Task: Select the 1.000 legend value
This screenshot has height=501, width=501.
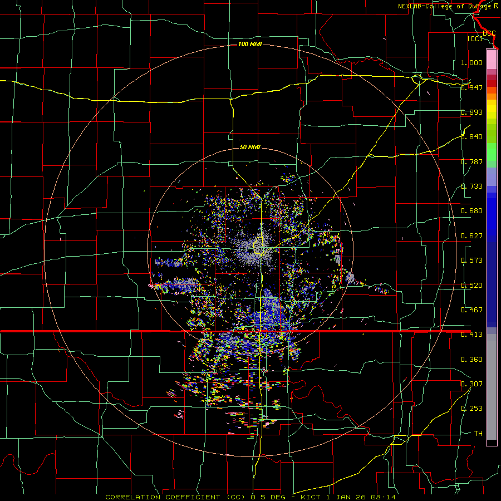Action: tap(471, 62)
